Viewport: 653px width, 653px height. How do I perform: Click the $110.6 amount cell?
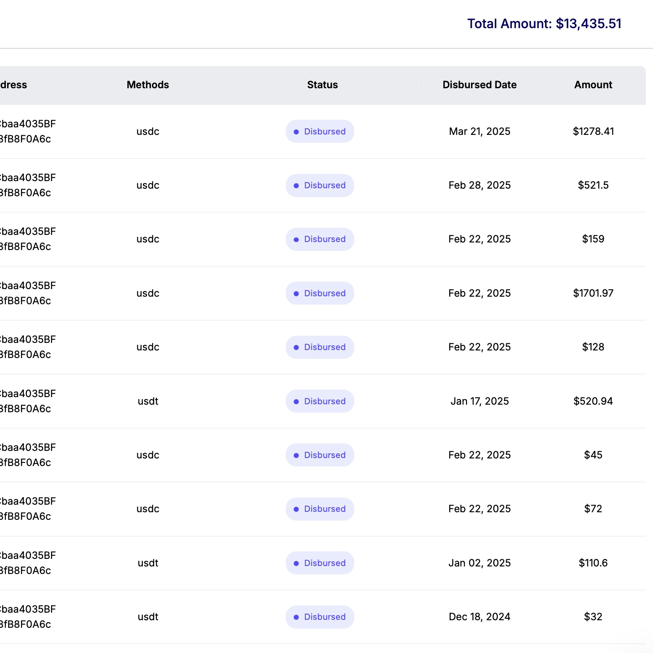pyautogui.click(x=593, y=563)
